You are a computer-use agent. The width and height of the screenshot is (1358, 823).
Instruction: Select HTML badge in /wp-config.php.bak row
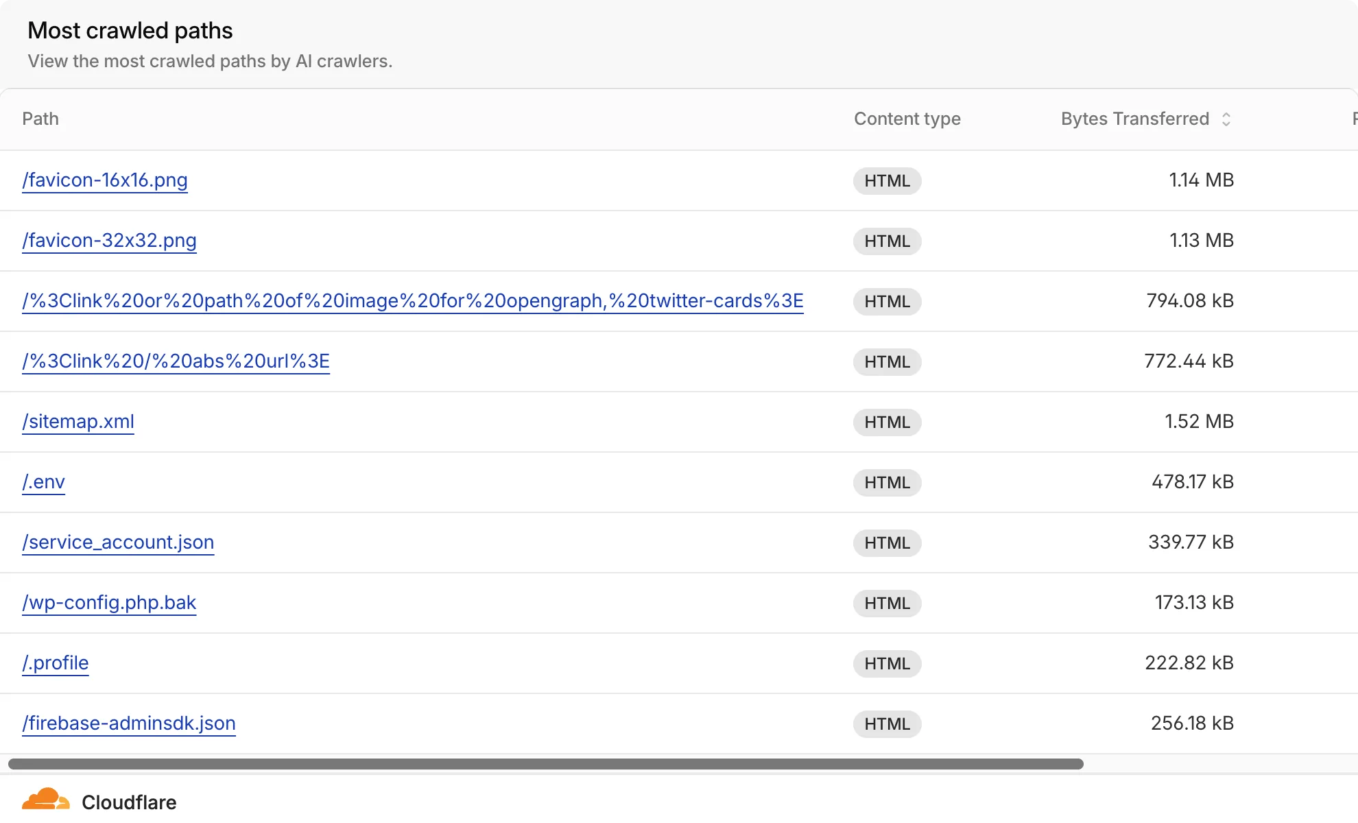(888, 604)
